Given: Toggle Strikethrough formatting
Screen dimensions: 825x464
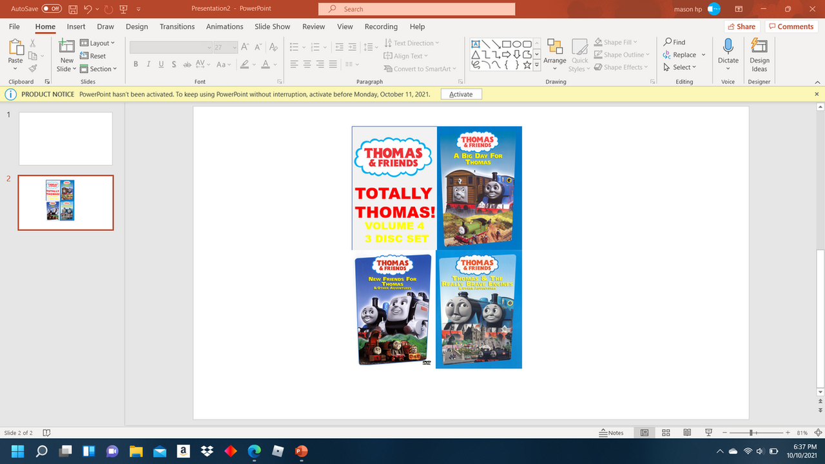Looking at the screenshot, I should [x=187, y=64].
